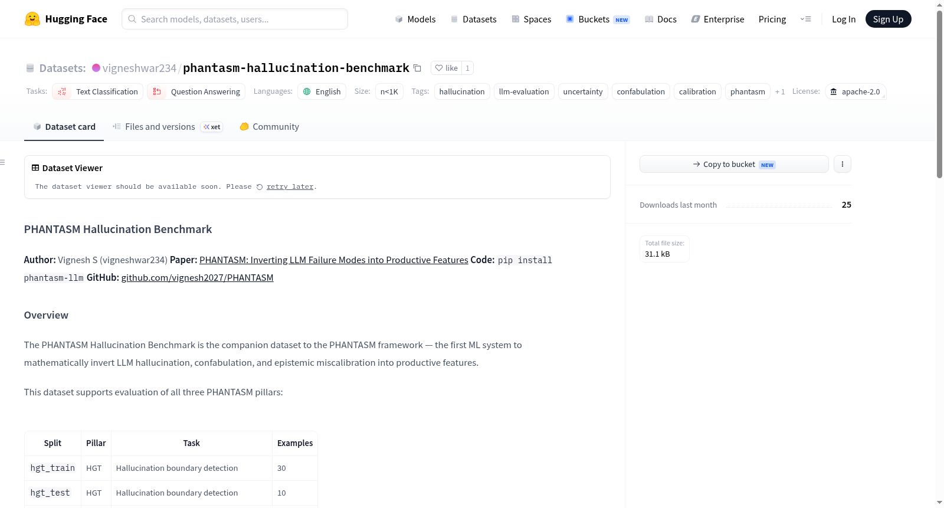This screenshot has height=508, width=944.
Task: Click the 'retry later' link
Action: 290,186
